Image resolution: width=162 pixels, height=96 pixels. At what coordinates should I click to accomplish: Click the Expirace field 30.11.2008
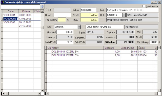tap(126, 32)
